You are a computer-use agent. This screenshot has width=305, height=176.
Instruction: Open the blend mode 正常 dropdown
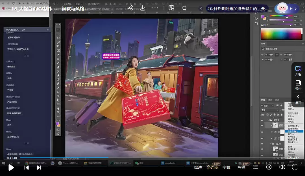pyautogui.click(x=270, y=110)
